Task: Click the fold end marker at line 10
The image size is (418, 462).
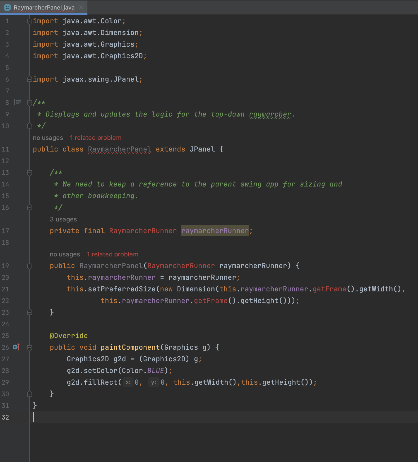Action: pos(30,126)
